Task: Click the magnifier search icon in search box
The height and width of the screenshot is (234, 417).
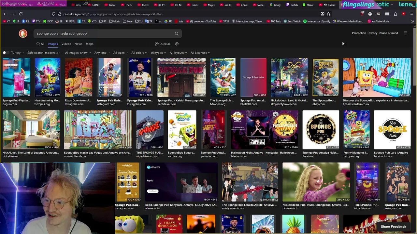Action: coord(177,33)
